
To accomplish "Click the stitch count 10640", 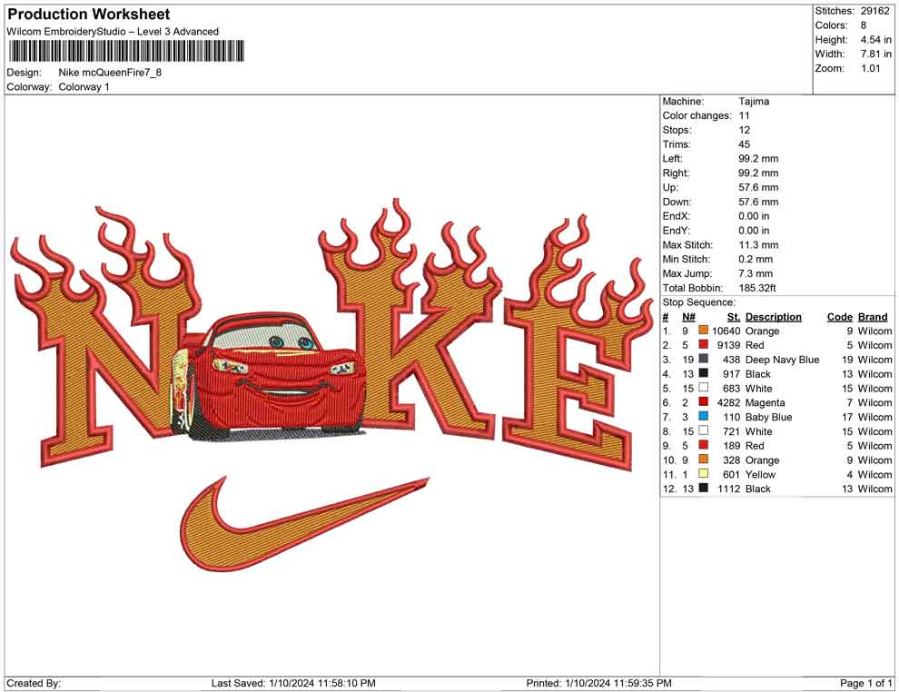I will (726, 331).
